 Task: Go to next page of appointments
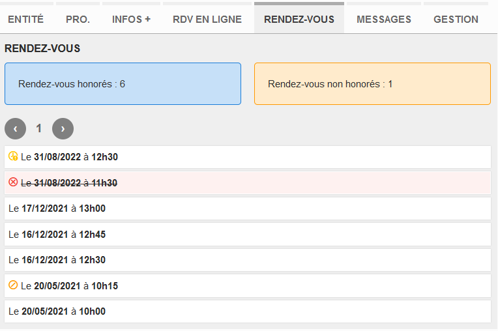pyautogui.click(x=63, y=128)
